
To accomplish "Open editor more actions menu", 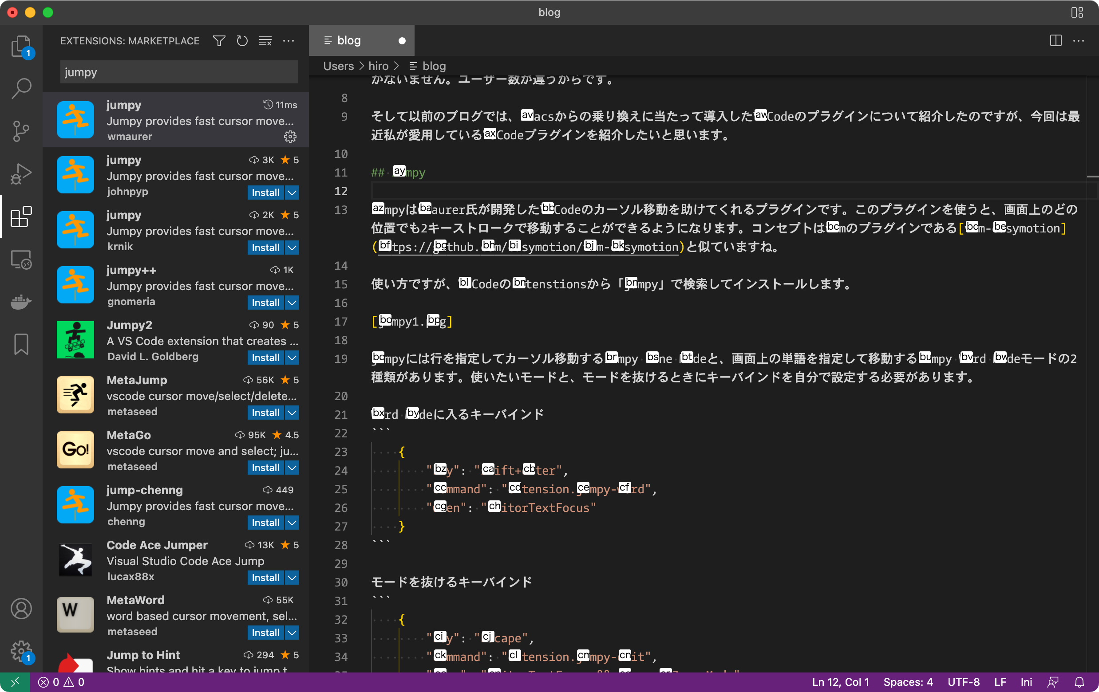I will tap(1079, 41).
